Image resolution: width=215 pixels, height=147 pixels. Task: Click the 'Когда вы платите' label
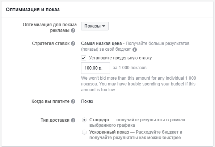[x=50, y=101]
